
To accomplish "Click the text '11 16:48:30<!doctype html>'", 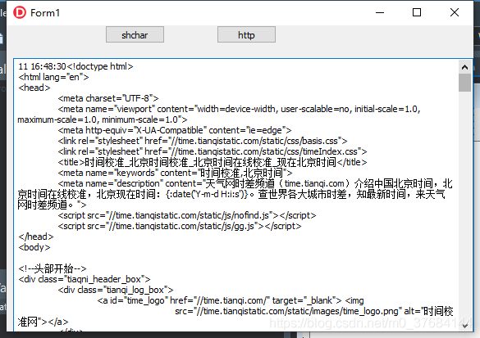I will click(75, 66).
